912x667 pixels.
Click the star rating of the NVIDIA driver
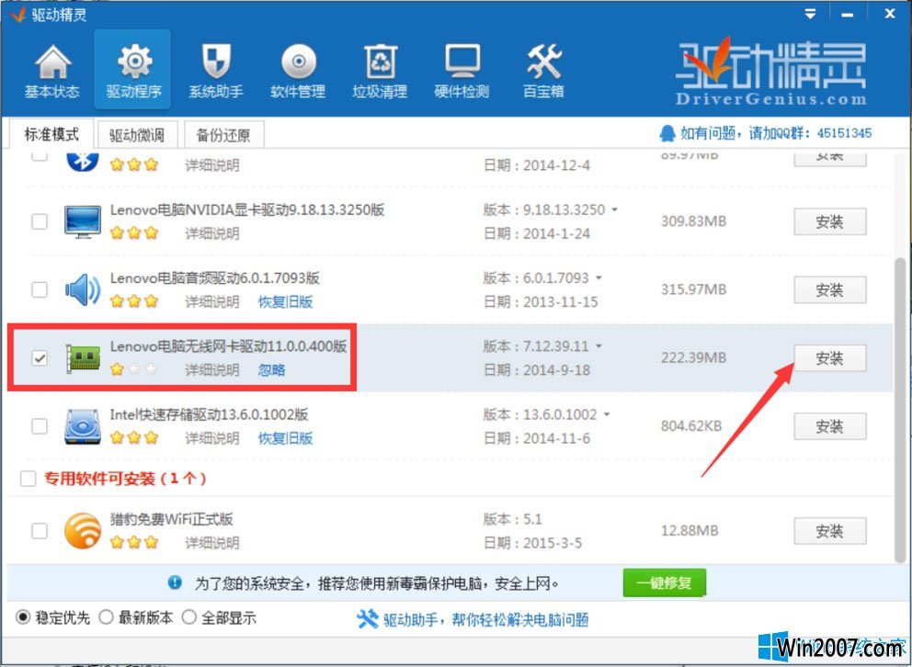click(134, 233)
